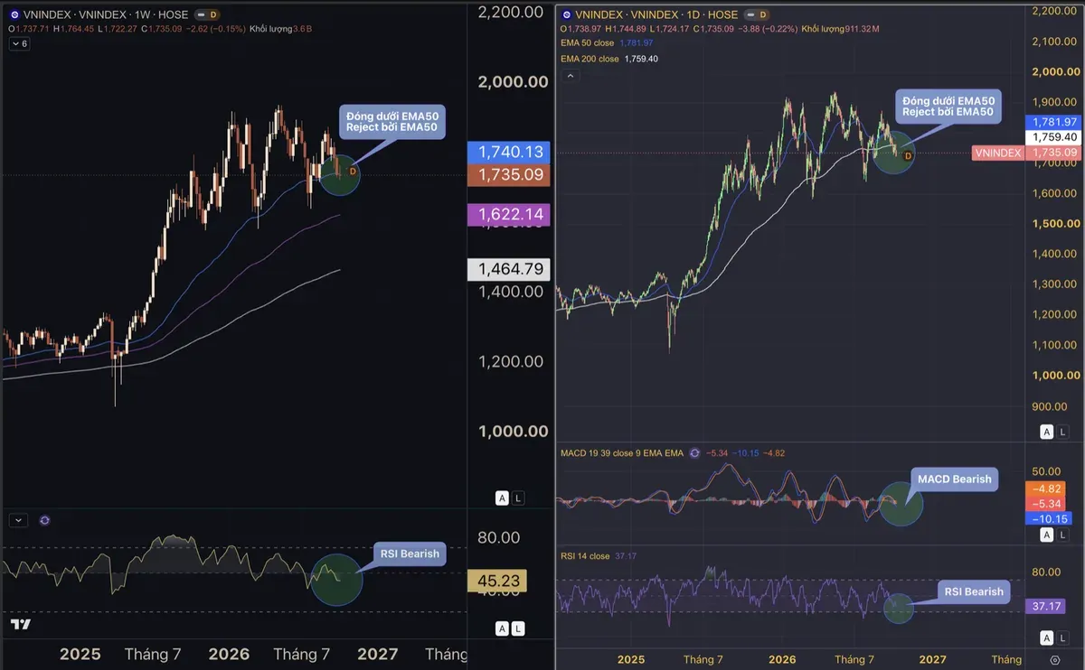Expand the 6 hidden indicators legend
This screenshot has height=670, width=1085.
point(20,43)
